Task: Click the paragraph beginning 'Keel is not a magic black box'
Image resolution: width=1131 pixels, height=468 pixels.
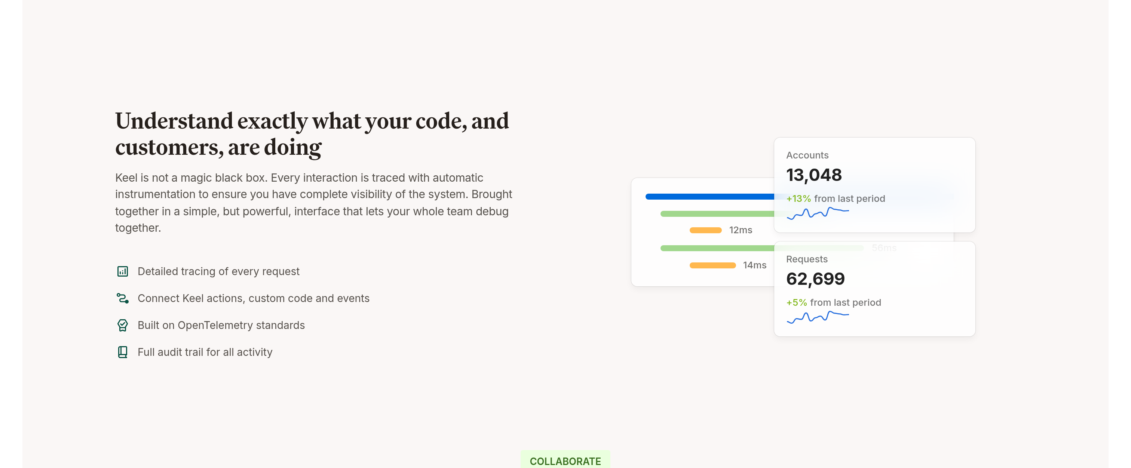Action: (313, 203)
